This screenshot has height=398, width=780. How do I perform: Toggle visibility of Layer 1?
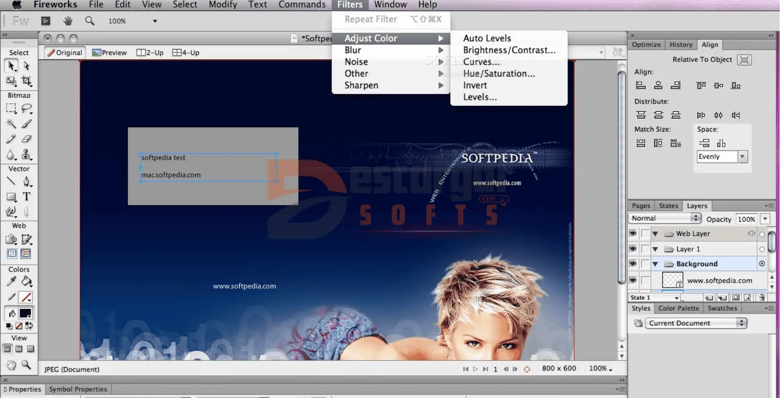(633, 249)
